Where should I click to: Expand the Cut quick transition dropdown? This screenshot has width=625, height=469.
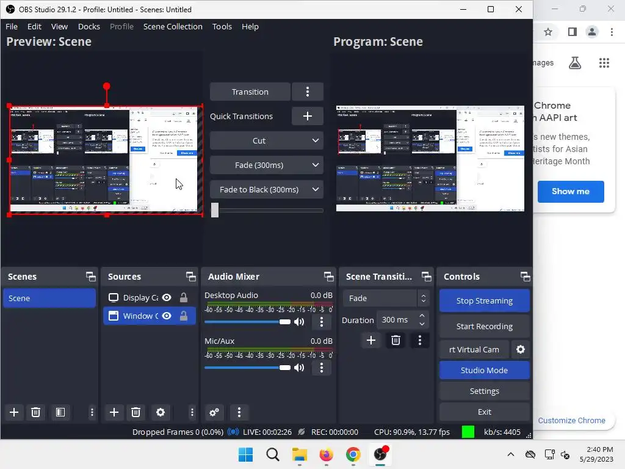[316, 140]
